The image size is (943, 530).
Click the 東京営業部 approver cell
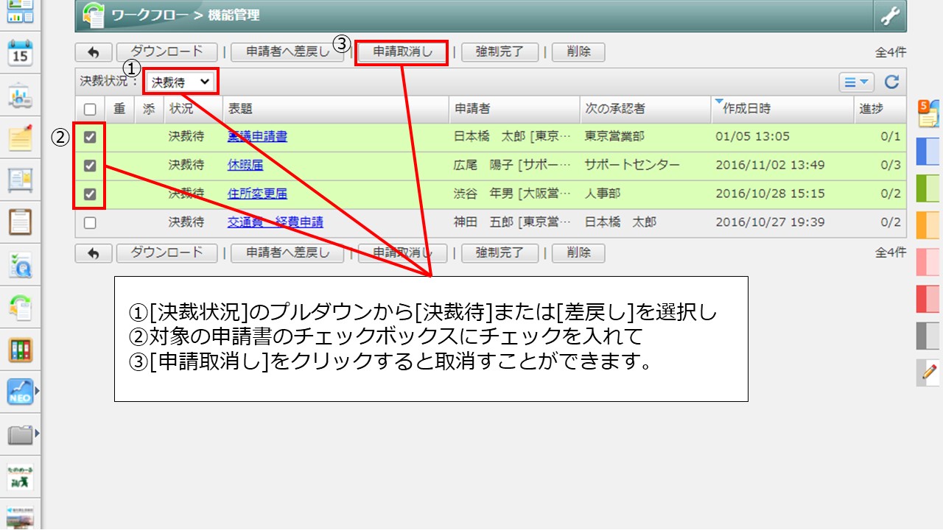click(614, 137)
